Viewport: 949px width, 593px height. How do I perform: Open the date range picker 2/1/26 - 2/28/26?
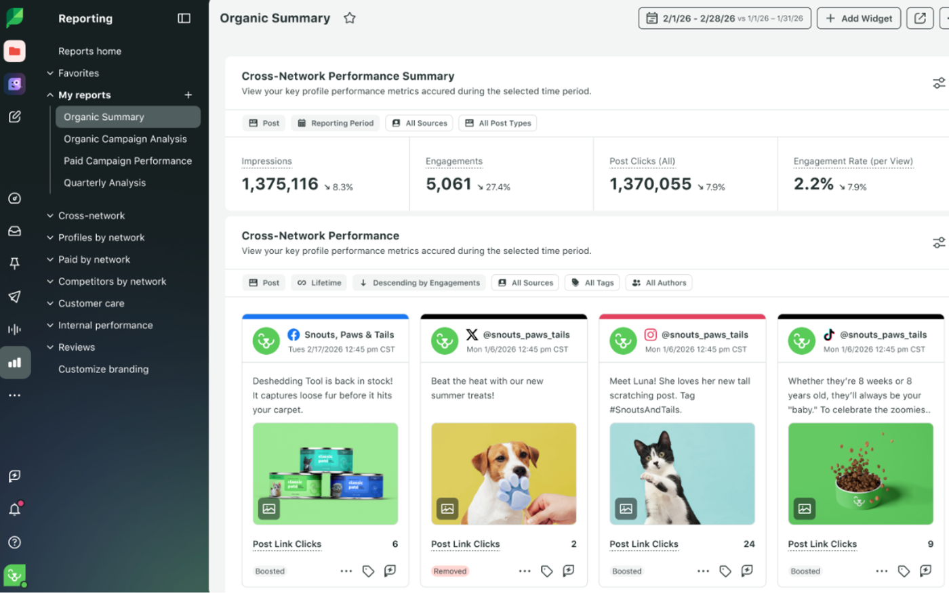(725, 18)
